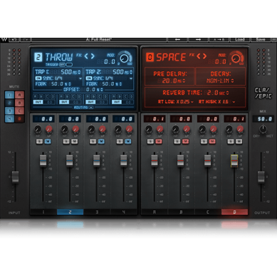Click the Waves logo icon
Image resolution: width=277 pixels, height=277 pixels.
point(4,40)
